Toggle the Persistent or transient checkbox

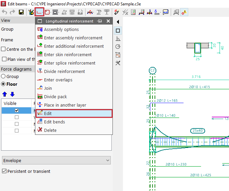point(4,171)
